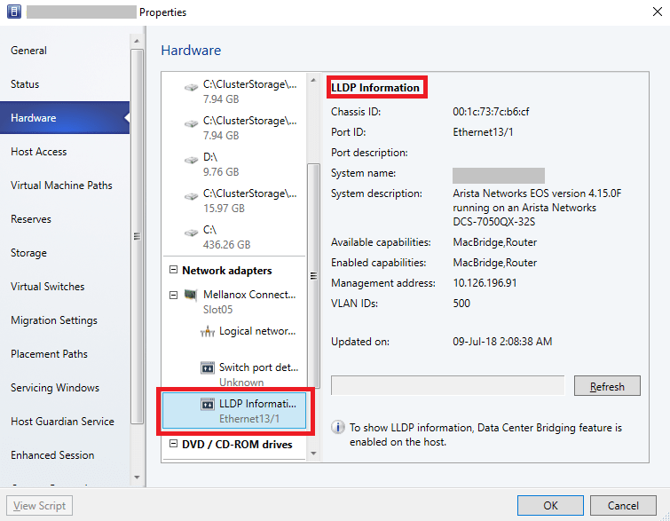Image resolution: width=670 pixels, height=521 pixels.
Task: Click the C:\ 436.26 GB drive icon
Action: (x=192, y=232)
